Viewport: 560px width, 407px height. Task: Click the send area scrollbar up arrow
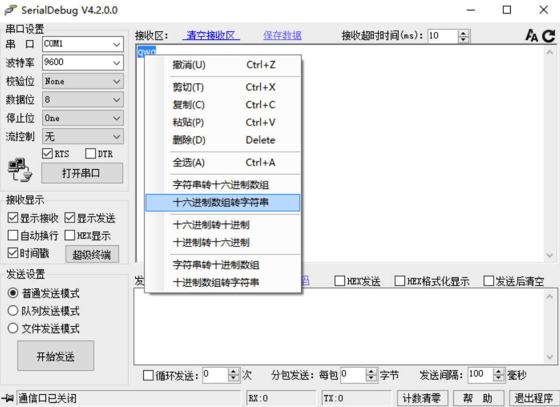coord(550,296)
